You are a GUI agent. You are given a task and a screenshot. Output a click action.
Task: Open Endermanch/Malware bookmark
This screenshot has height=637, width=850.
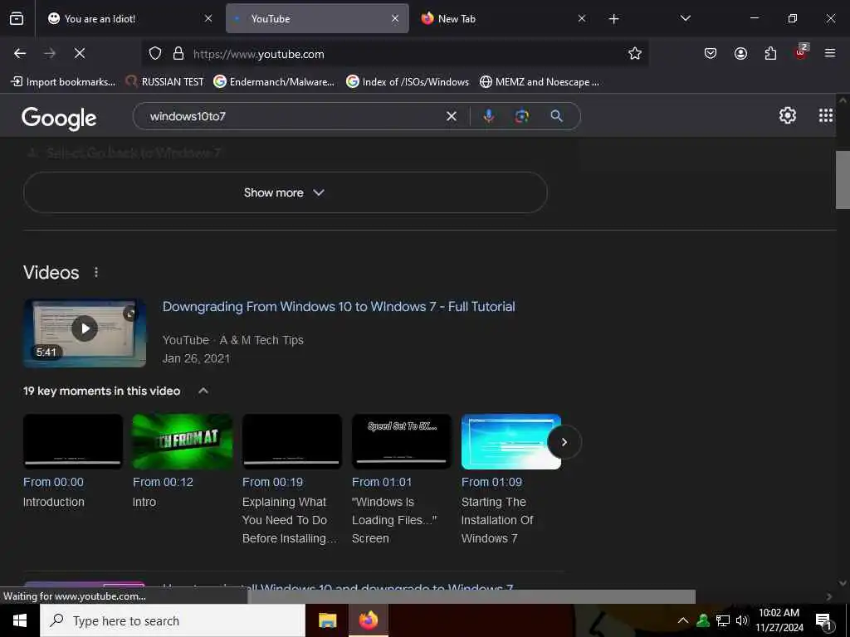pyautogui.click(x=274, y=82)
